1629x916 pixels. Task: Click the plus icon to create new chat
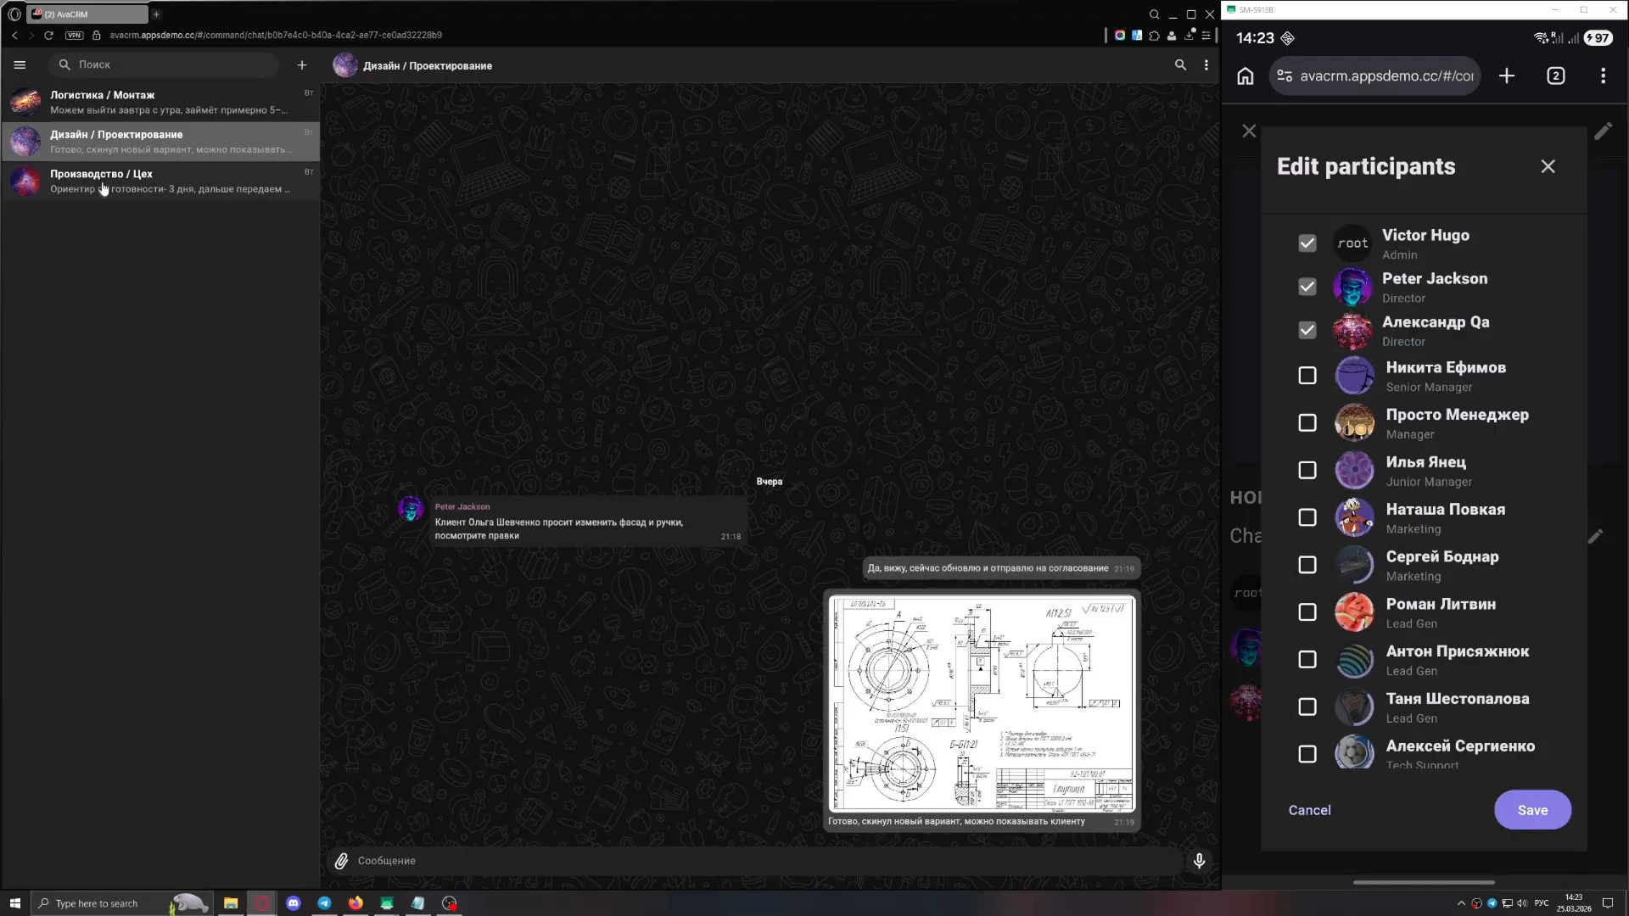click(x=302, y=64)
